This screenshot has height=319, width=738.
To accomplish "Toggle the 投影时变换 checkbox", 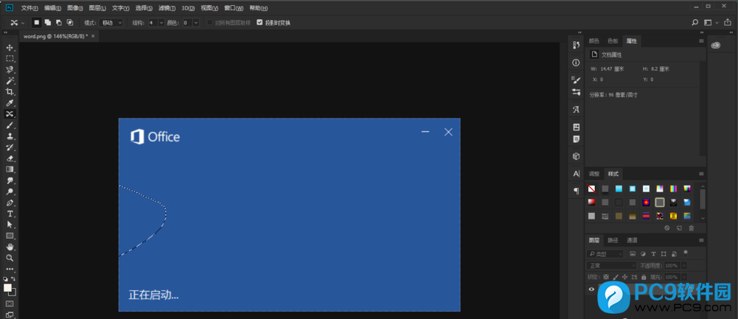I will pos(260,22).
